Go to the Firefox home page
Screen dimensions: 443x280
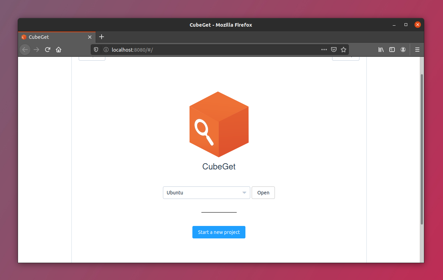click(x=59, y=50)
